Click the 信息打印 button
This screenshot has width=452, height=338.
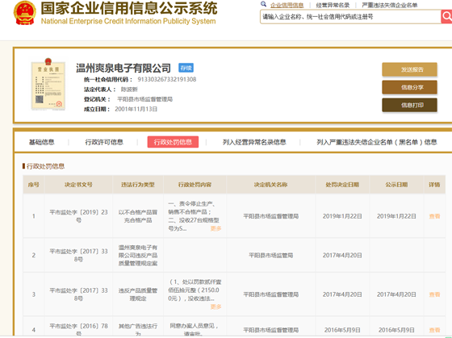(409, 105)
